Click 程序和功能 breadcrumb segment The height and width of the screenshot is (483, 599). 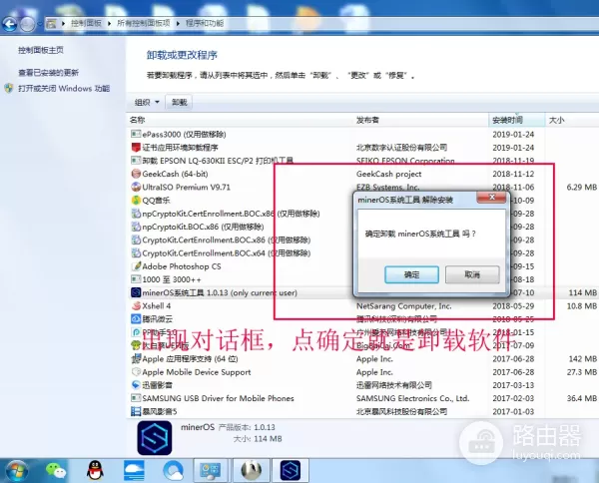(205, 23)
